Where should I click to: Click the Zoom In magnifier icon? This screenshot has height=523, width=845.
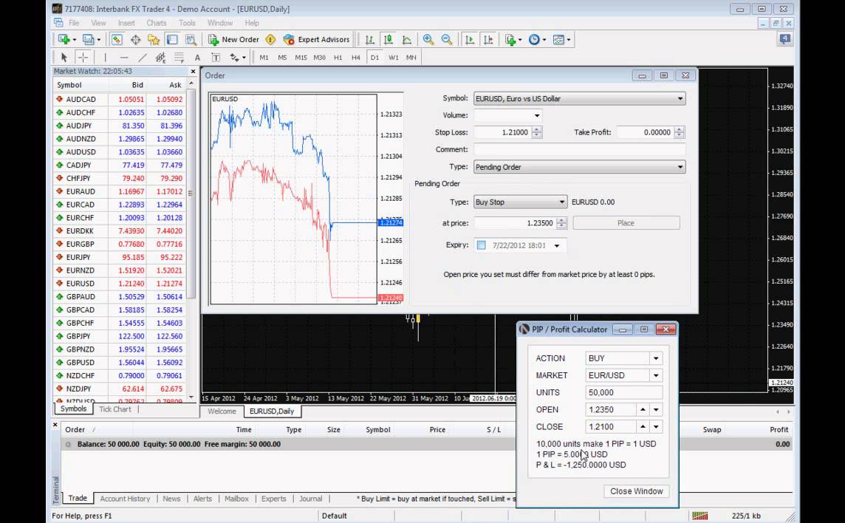coord(428,39)
